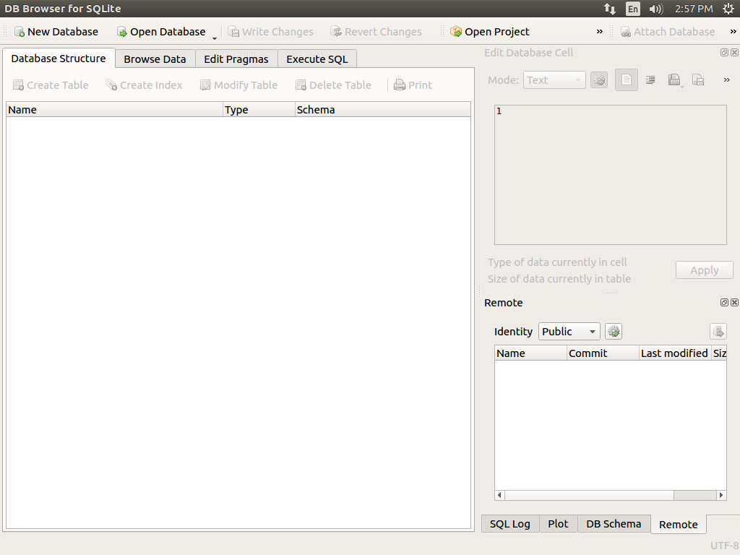740x555 pixels.
Task: Open a project via Open Project
Action: pos(489,32)
